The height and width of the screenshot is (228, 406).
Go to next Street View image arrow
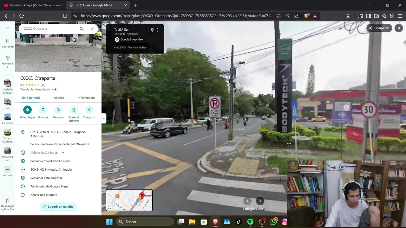[260, 201]
